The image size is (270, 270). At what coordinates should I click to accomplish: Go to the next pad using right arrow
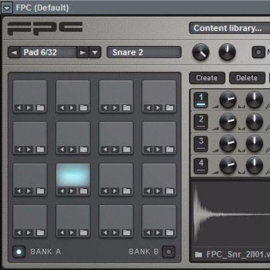pyautogui.click(x=83, y=52)
